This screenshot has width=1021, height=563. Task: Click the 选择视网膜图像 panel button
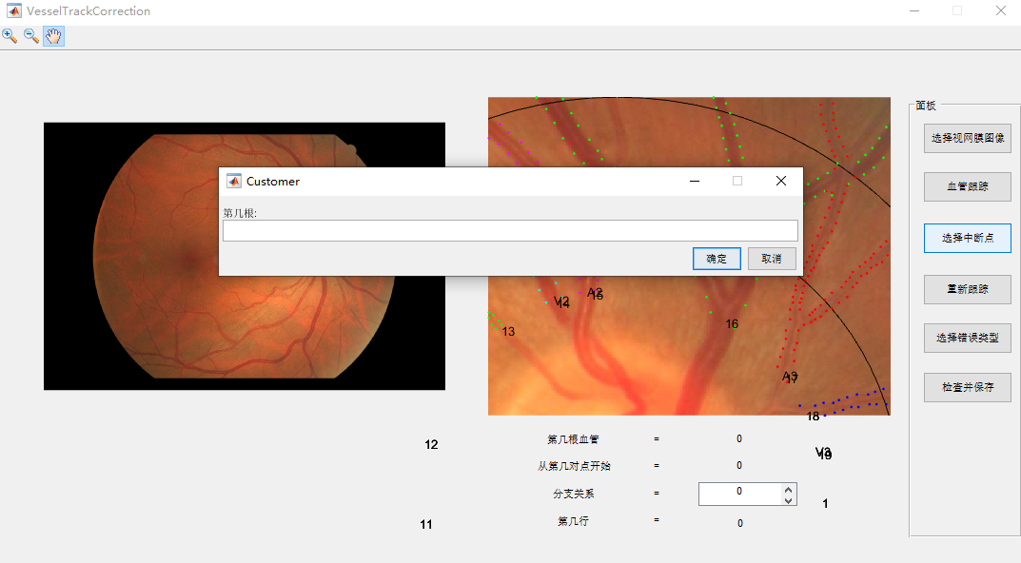(x=967, y=138)
